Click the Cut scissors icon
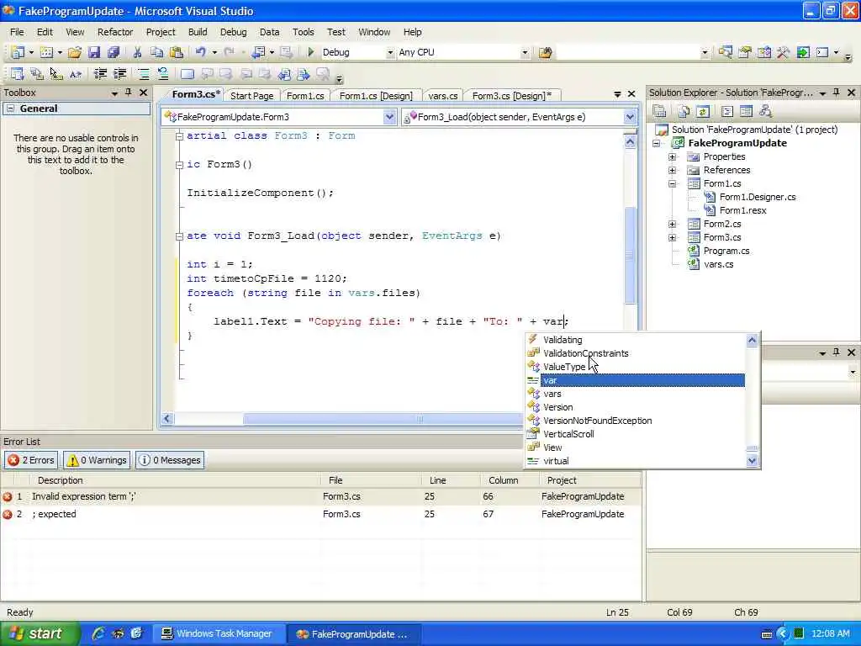Screen dimensions: 861x646 coord(137,52)
